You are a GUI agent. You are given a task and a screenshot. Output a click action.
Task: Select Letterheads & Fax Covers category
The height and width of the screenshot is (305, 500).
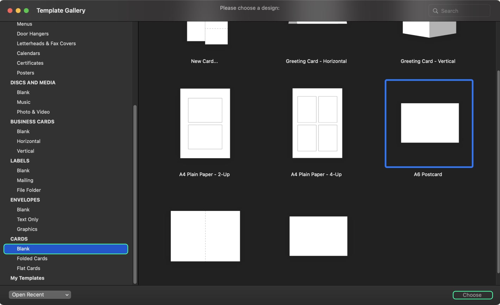pyautogui.click(x=46, y=44)
